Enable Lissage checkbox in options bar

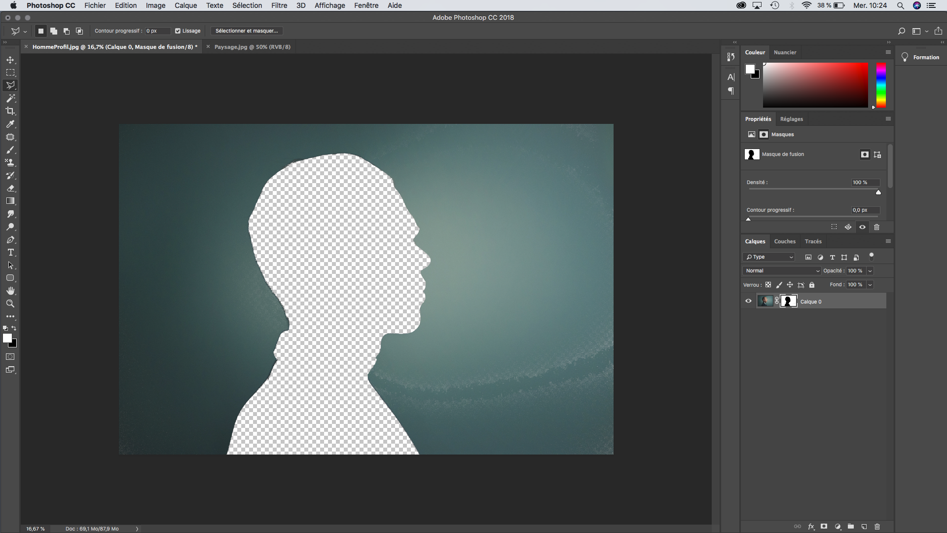(x=178, y=31)
